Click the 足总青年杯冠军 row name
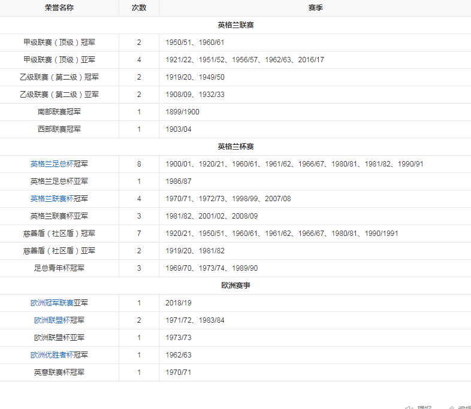 [59, 268]
